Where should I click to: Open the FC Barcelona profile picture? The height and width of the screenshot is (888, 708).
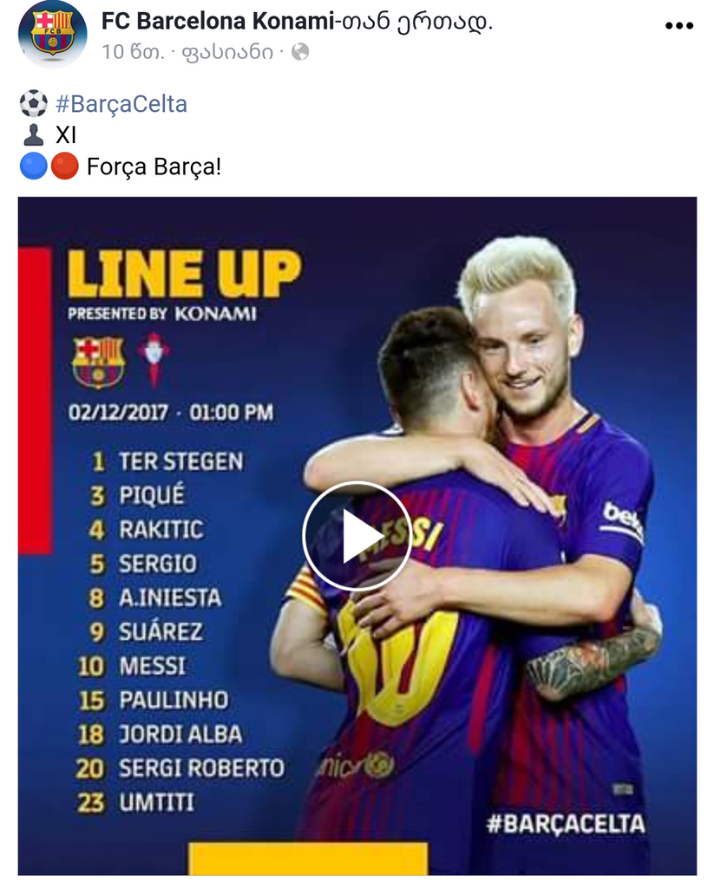(x=53, y=34)
